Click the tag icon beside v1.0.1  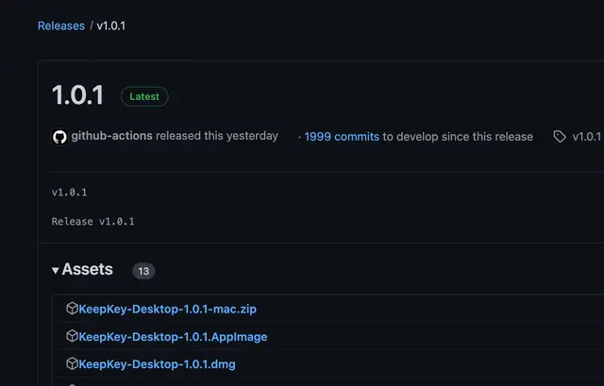[560, 137]
